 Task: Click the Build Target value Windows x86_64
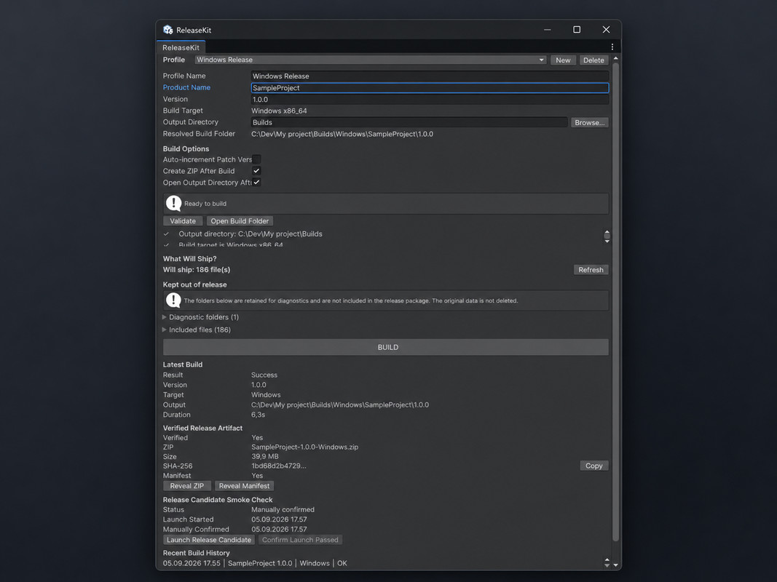click(x=279, y=111)
